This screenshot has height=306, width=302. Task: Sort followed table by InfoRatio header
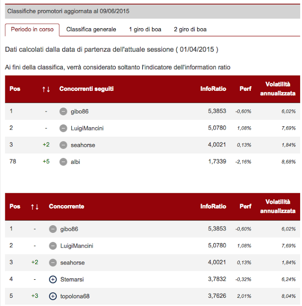213,89
